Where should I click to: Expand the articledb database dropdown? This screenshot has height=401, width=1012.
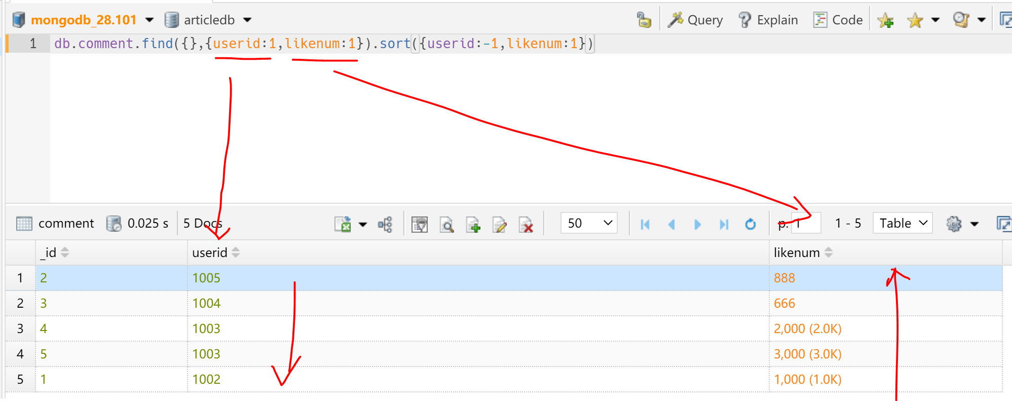pyautogui.click(x=247, y=20)
